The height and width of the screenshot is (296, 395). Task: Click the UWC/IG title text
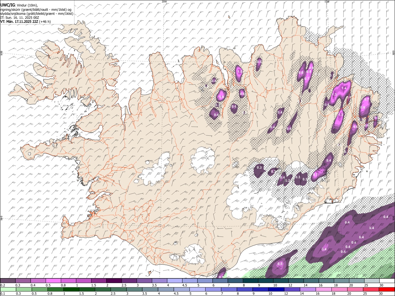click(x=7, y=5)
